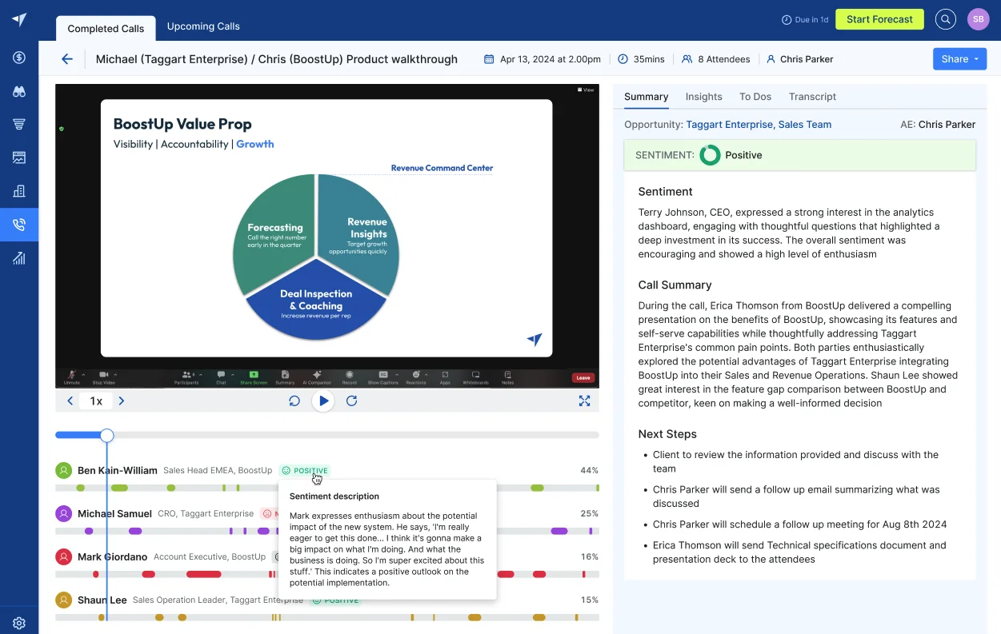
Task: Click the Share Screen icon in the recording
Action: (x=253, y=377)
